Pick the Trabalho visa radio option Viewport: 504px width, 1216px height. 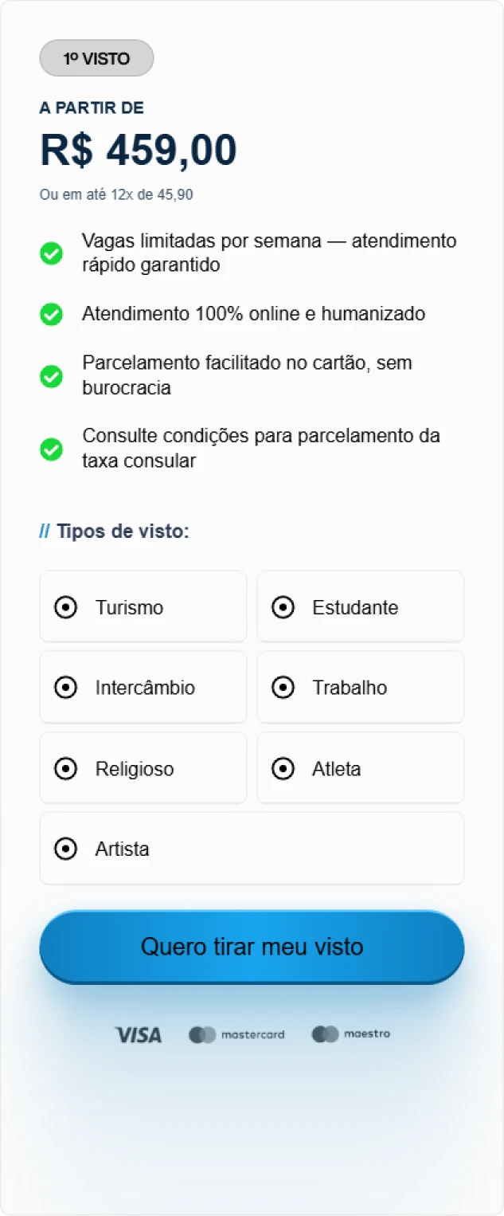283,688
